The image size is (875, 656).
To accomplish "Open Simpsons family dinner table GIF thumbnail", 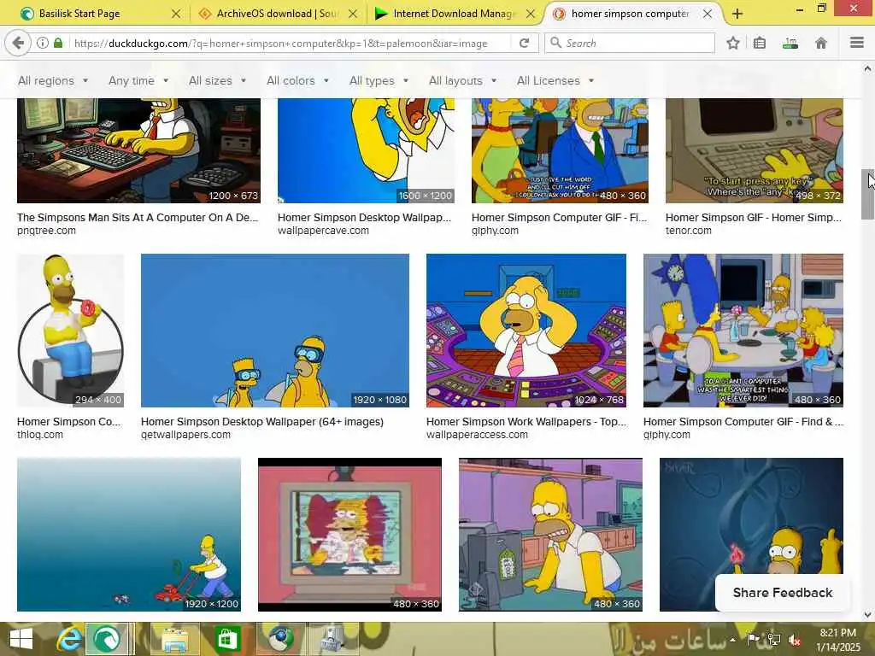I will point(743,331).
